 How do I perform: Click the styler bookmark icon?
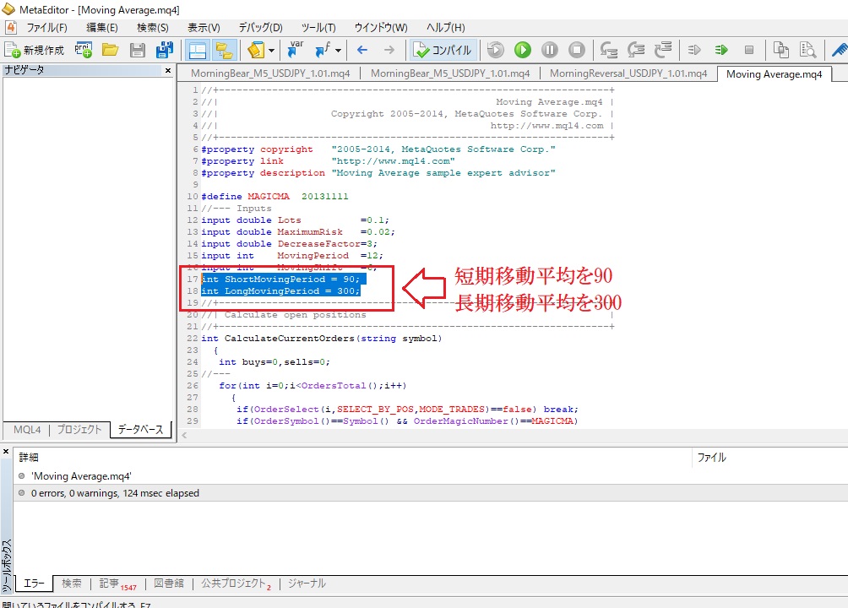coord(257,51)
